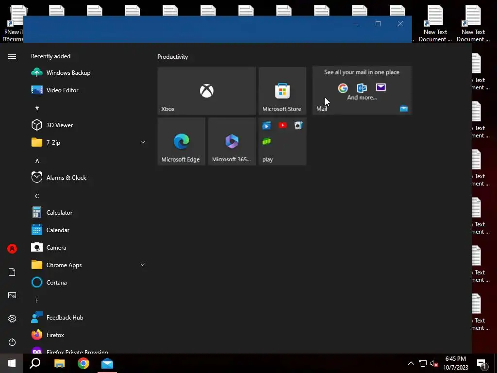Click YouTube icon inside play tile
This screenshot has height=373, width=497.
[x=282, y=125]
